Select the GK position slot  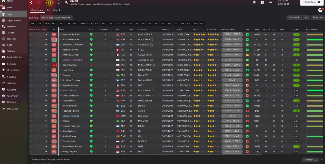tap(32, 24)
